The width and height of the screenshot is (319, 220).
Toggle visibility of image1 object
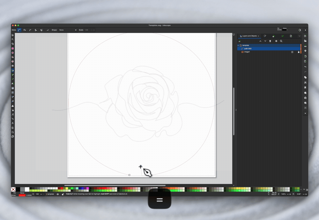[x=292, y=52]
